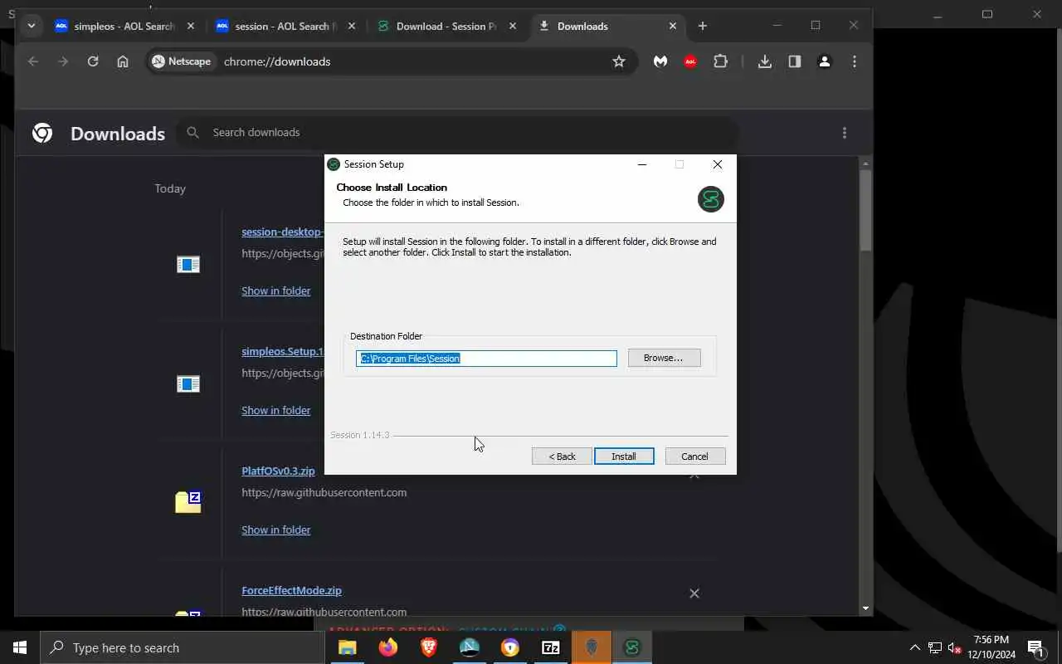Click the session-desktop installer file icon
This screenshot has height=664, width=1062.
(188, 265)
